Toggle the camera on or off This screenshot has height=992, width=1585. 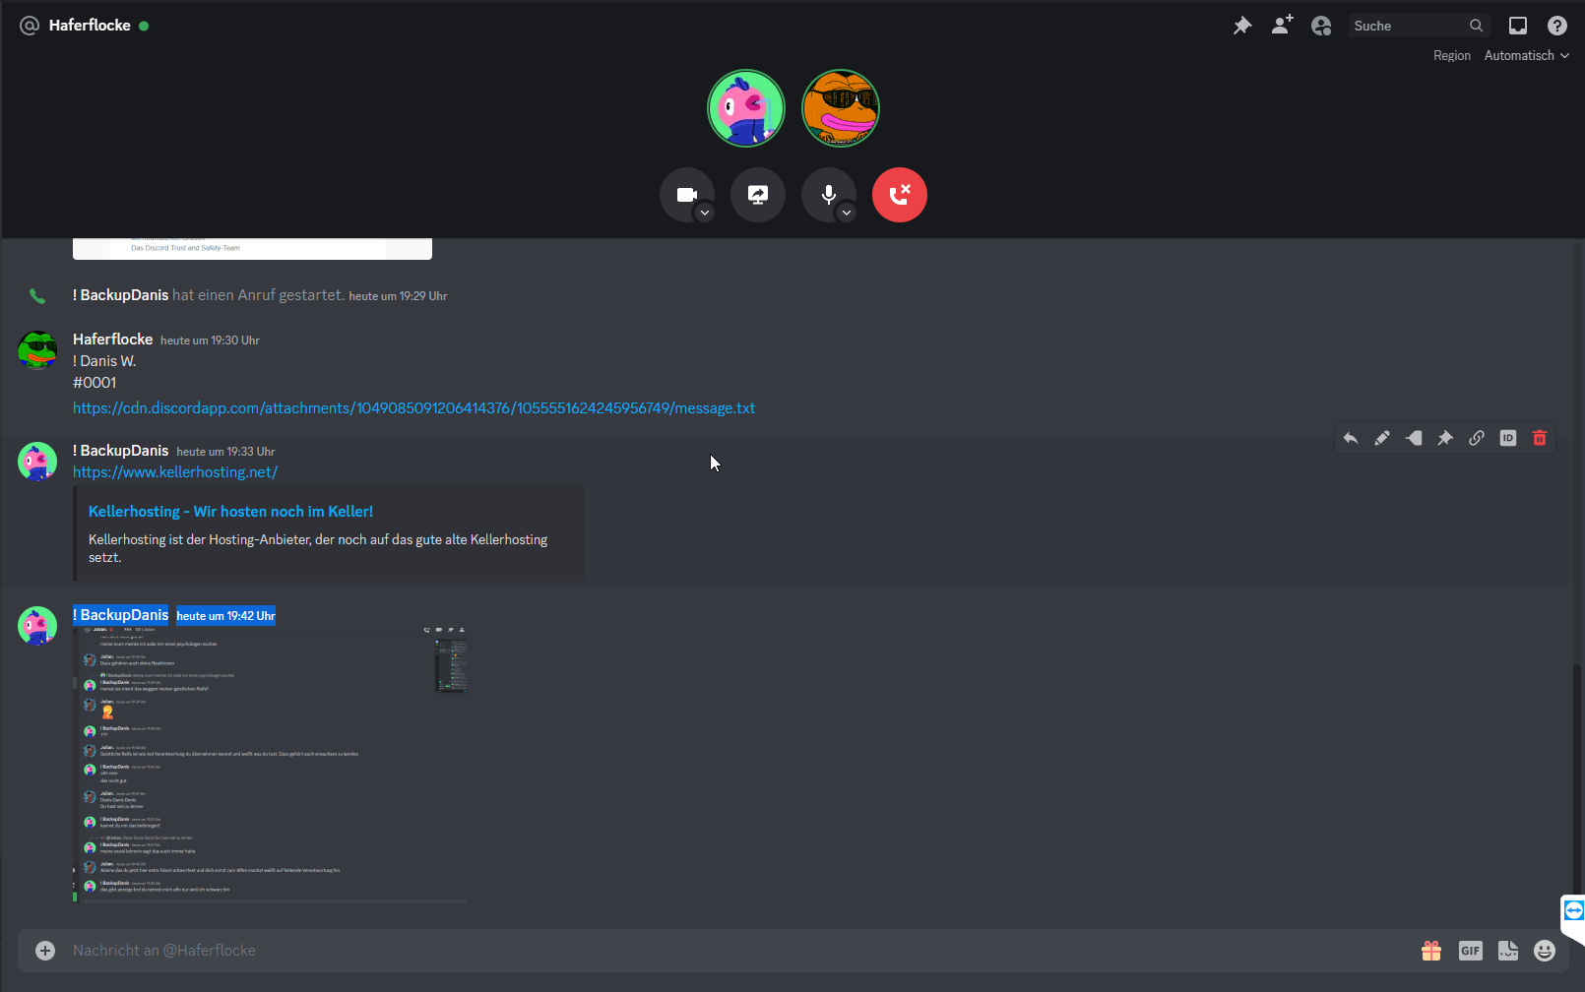click(686, 195)
